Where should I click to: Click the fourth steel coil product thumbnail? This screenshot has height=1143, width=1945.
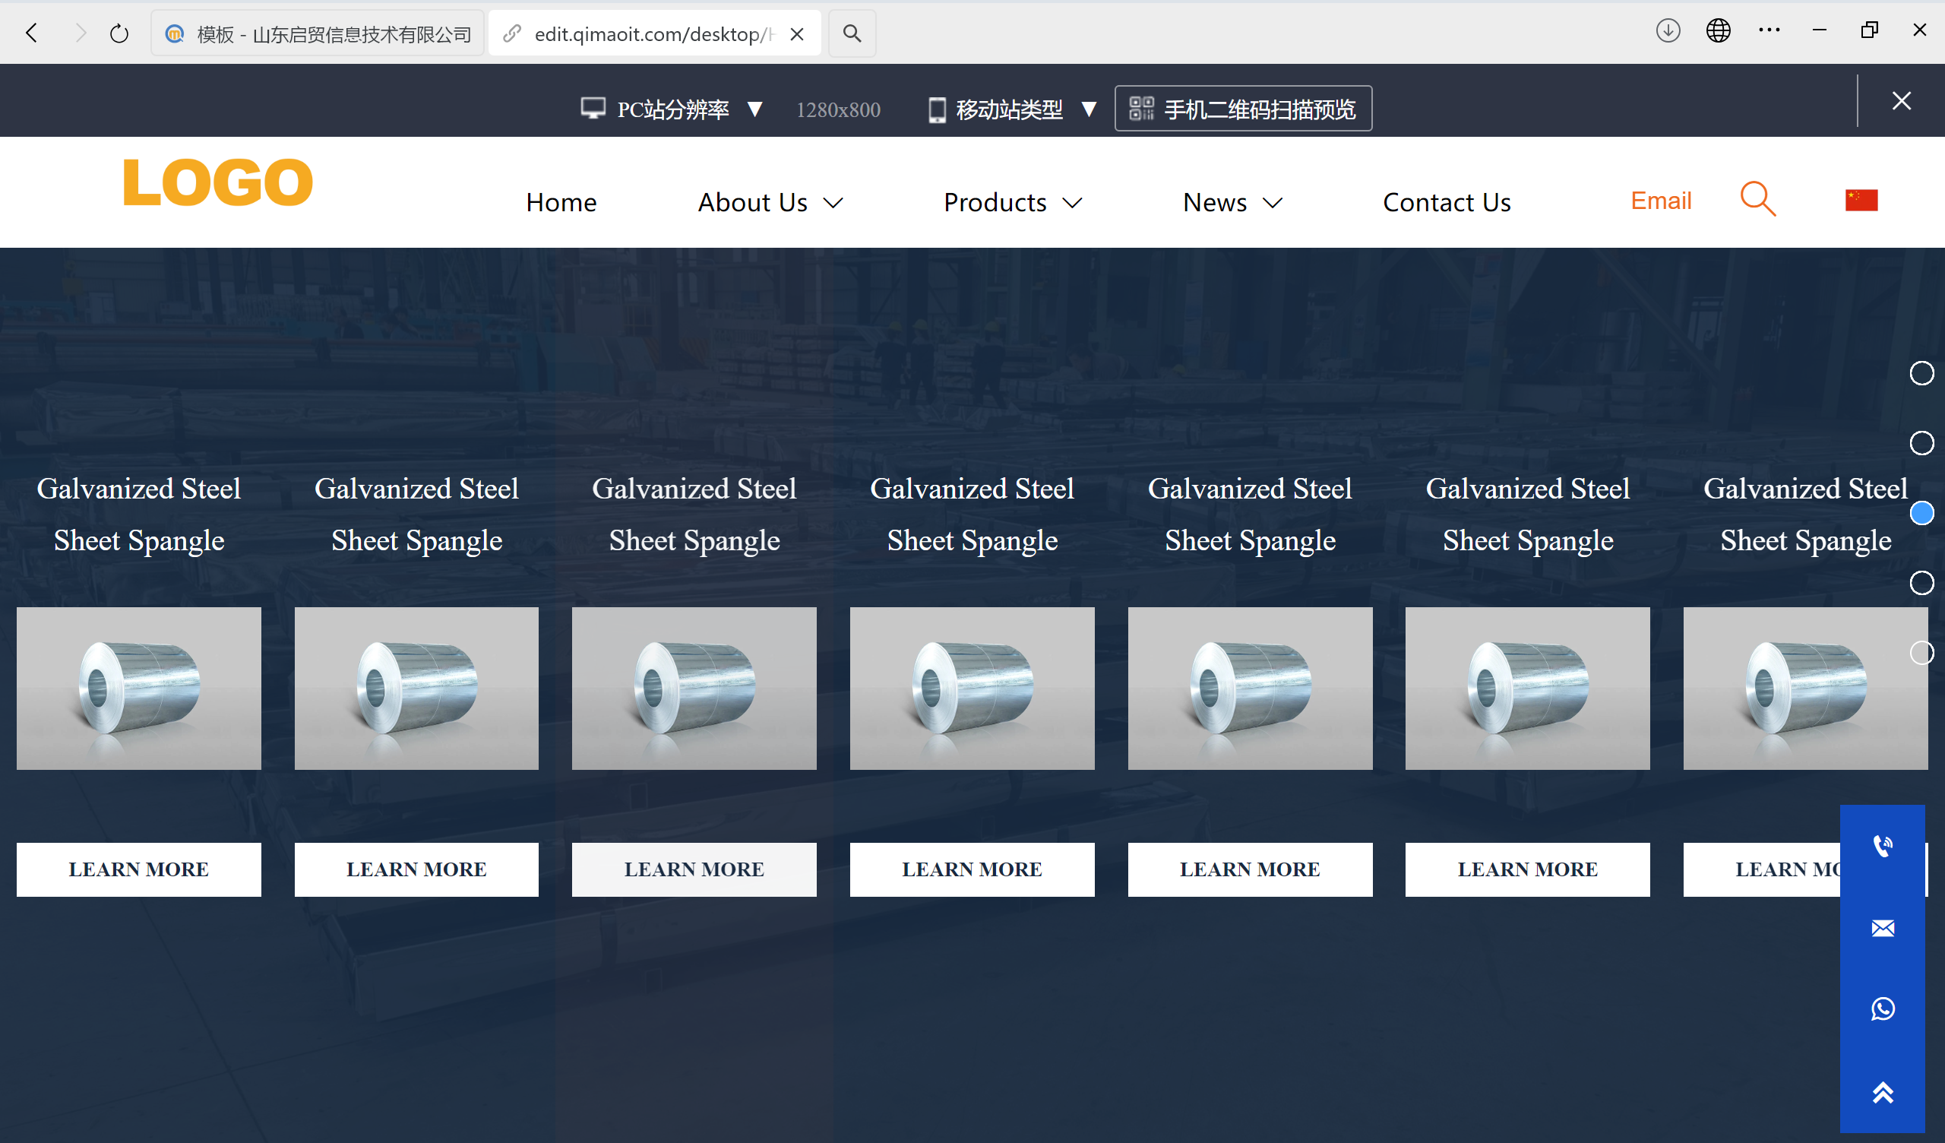(x=972, y=688)
